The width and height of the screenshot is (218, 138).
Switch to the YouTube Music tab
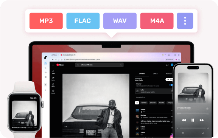(x=68, y=55)
